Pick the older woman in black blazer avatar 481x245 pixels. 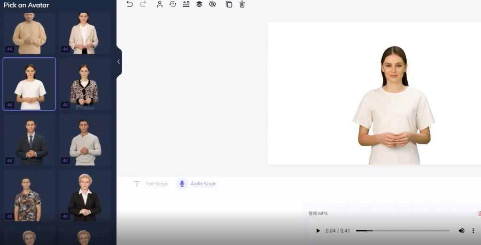pos(85,196)
